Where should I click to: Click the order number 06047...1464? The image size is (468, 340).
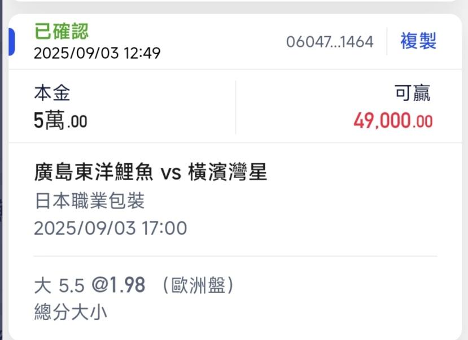330,42
